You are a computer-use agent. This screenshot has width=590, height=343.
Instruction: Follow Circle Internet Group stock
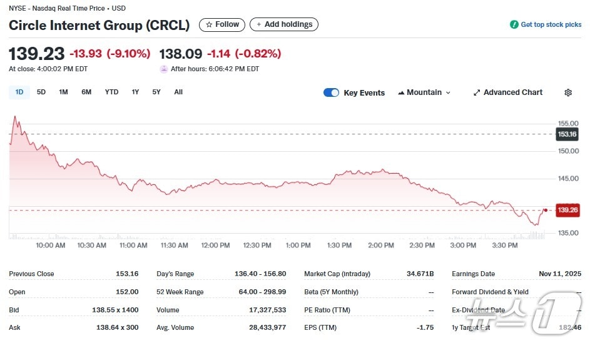point(222,25)
